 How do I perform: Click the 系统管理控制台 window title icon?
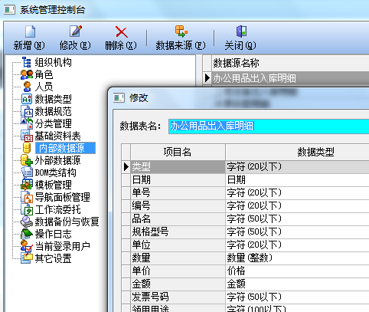(9, 10)
